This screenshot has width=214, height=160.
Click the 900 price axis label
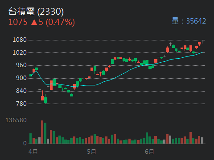(x=21, y=78)
